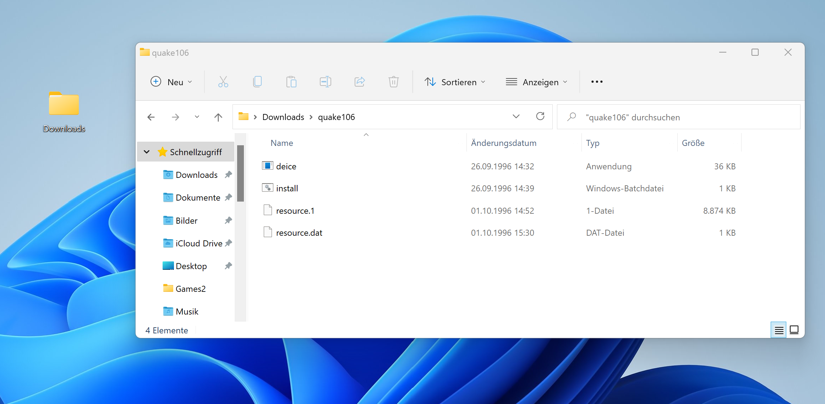The width and height of the screenshot is (825, 404).
Task: Click the search magnifier icon
Action: pos(572,117)
